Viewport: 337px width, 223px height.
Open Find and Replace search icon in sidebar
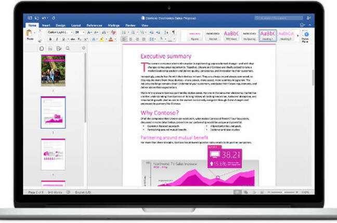68,48
